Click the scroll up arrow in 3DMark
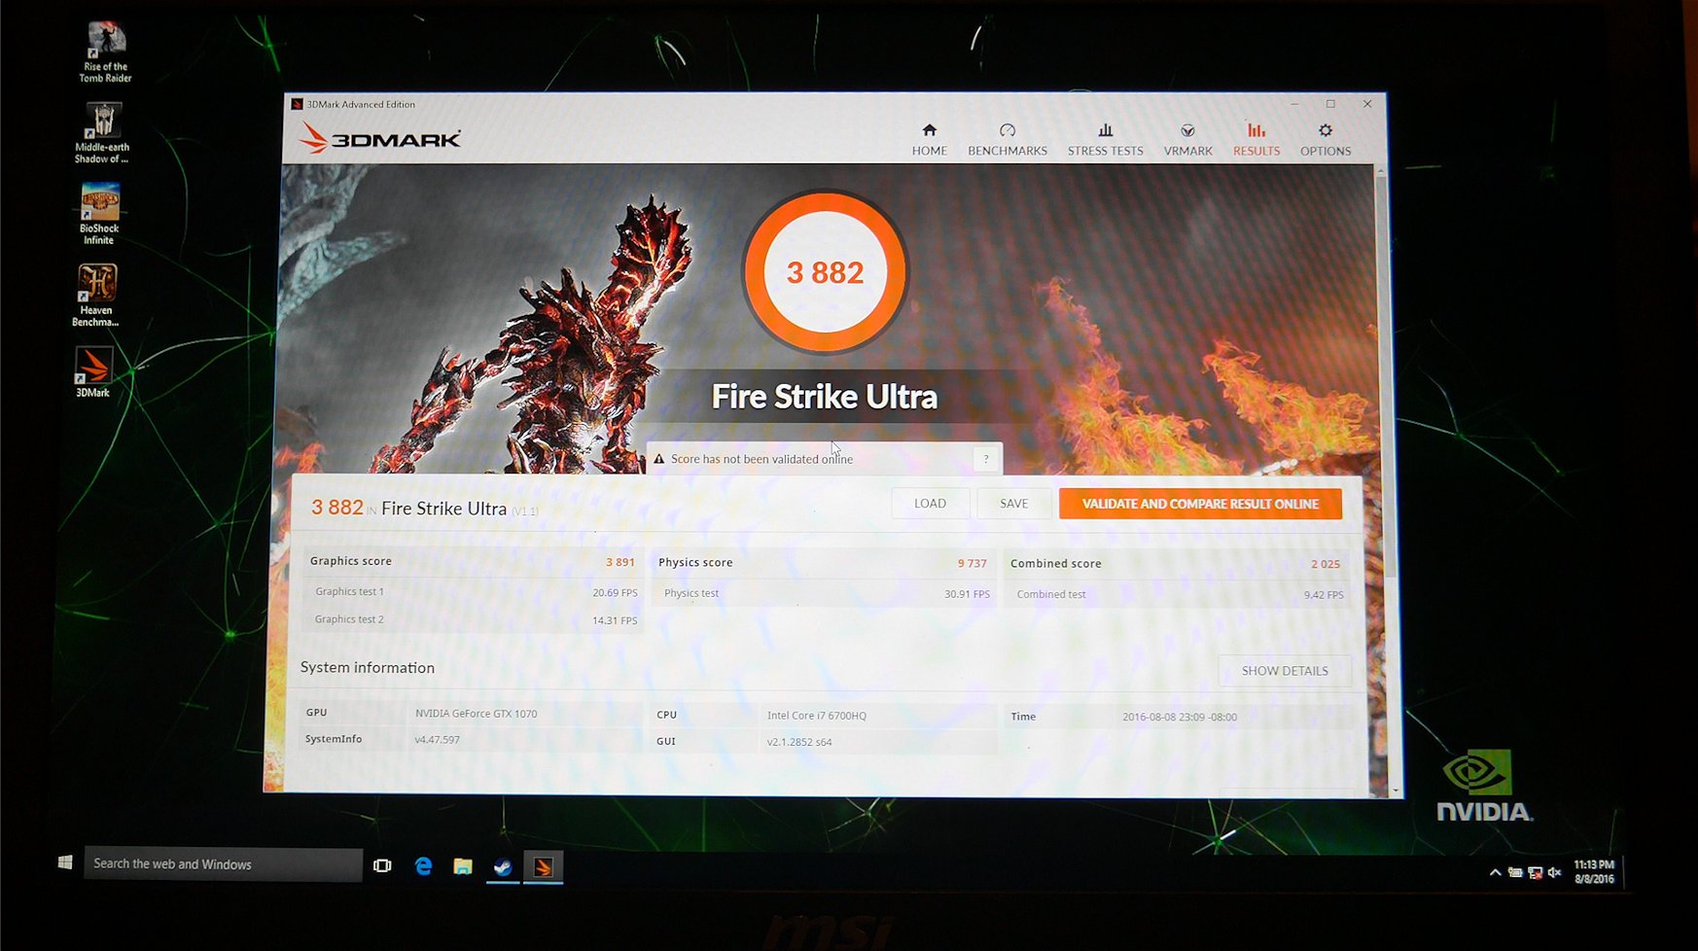 point(1380,171)
